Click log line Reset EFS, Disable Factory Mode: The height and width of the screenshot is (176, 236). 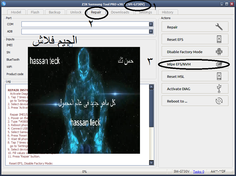pyautogui.click(x=31, y=163)
